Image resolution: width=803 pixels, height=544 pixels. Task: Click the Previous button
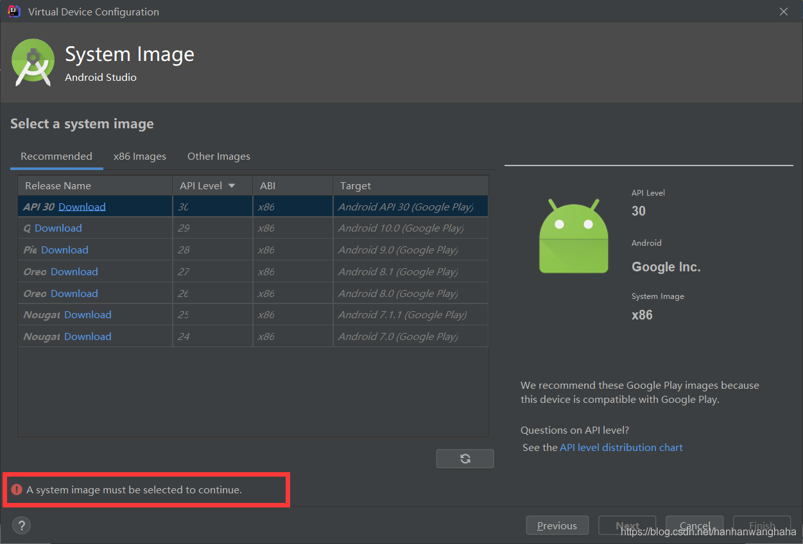coord(557,525)
